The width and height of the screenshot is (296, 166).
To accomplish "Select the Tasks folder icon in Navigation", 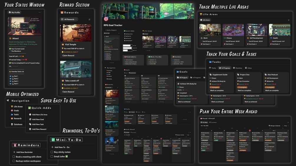I will [12, 114].
